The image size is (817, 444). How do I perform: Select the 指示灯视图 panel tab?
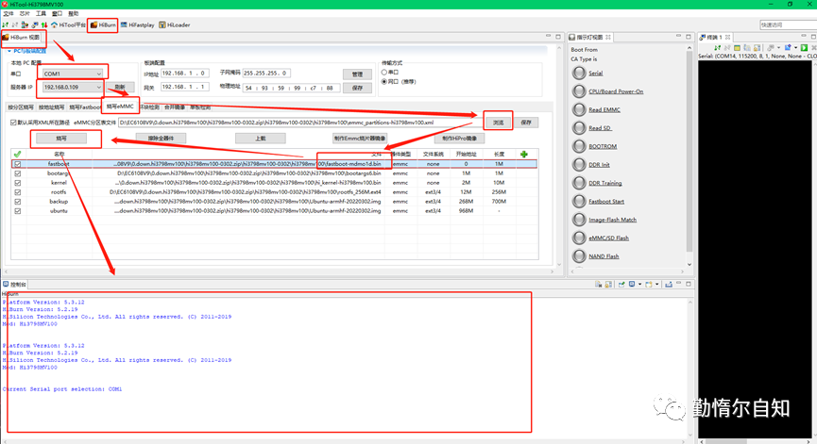point(589,37)
